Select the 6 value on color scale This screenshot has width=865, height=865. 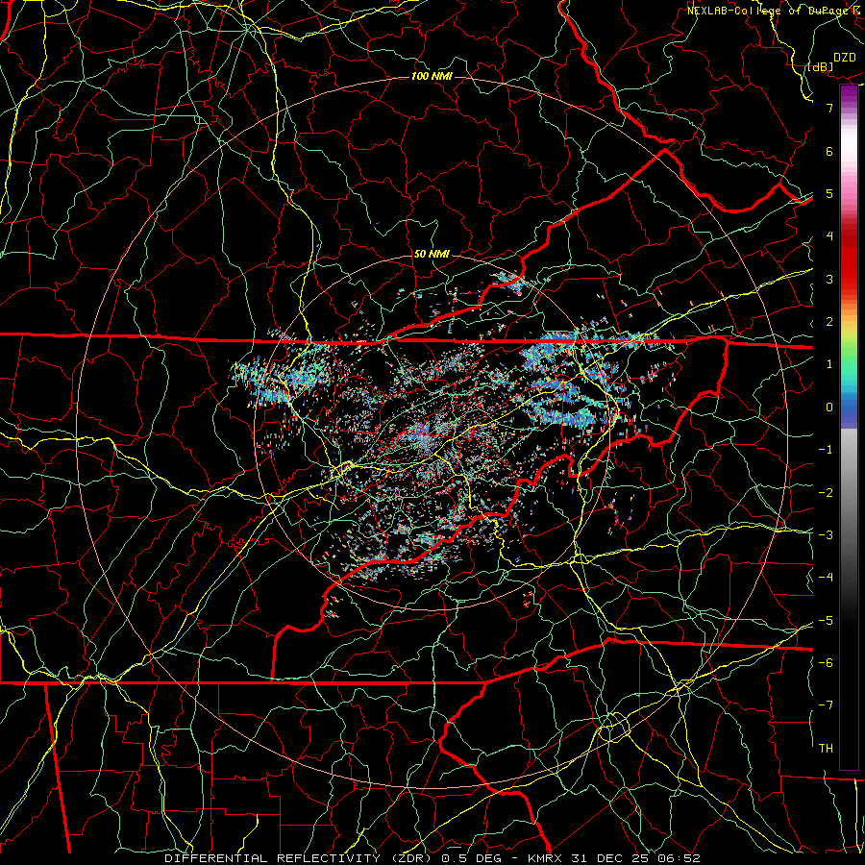pyautogui.click(x=829, y=151)
